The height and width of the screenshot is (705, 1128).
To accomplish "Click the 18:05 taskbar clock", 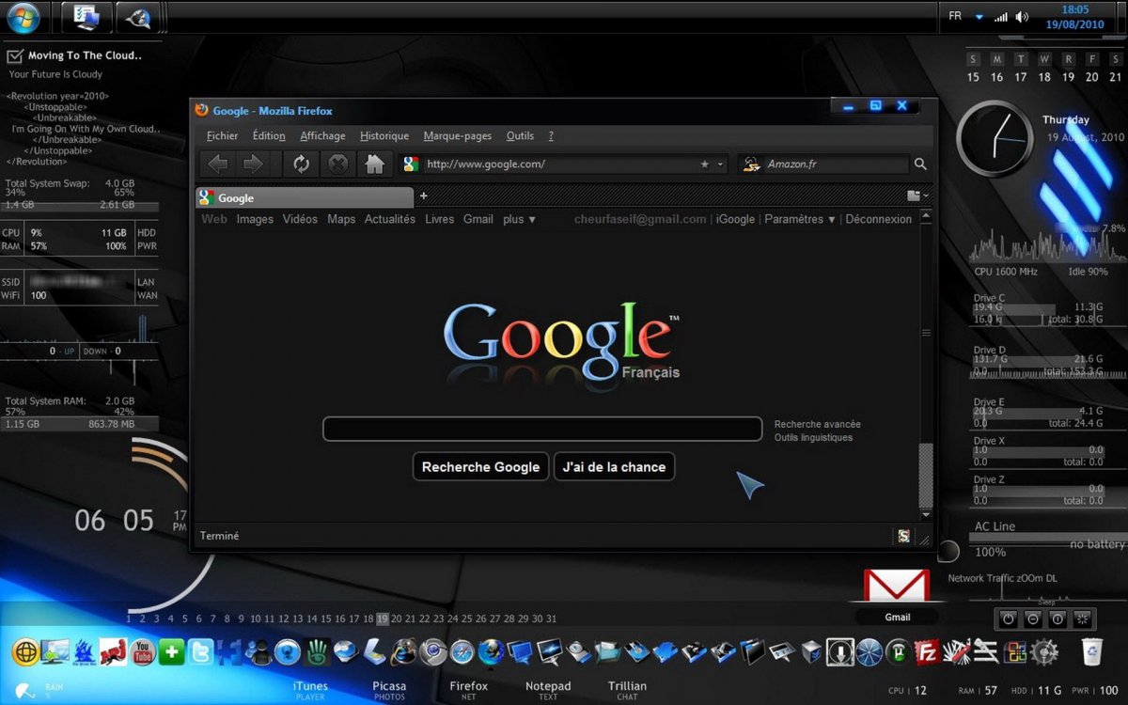I will coord(1074,9).
